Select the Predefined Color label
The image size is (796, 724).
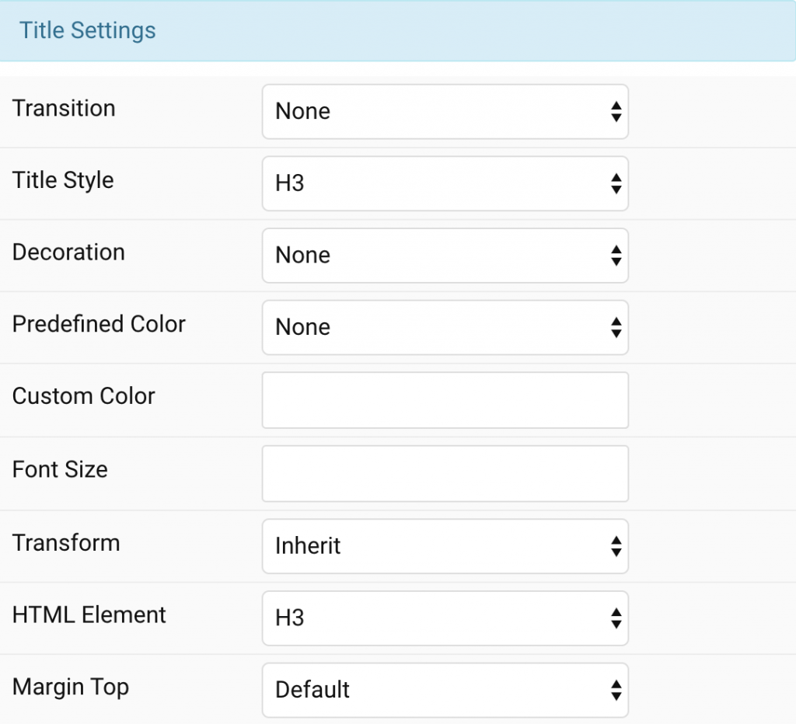pyautogui.click(x=99, y=324)
